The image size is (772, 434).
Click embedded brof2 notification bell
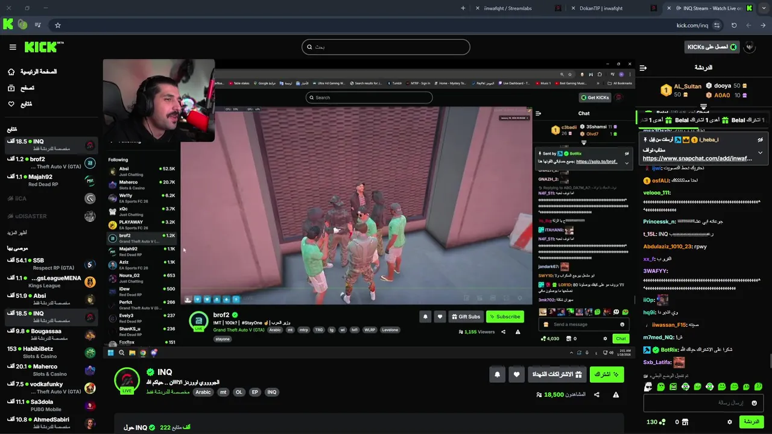tap(425, 316)
